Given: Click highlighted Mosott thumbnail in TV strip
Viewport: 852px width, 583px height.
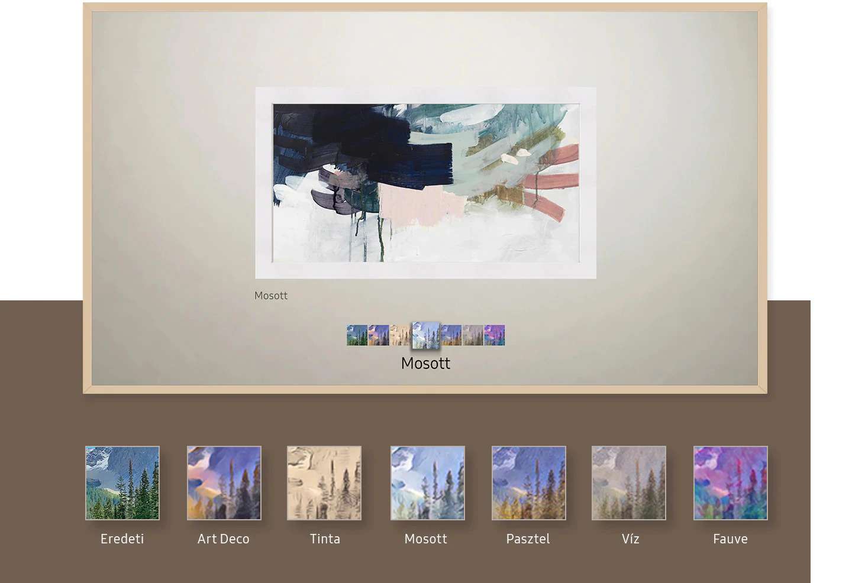Looking at the screenshot, I should pyautogui.click(x=426, y=335).
